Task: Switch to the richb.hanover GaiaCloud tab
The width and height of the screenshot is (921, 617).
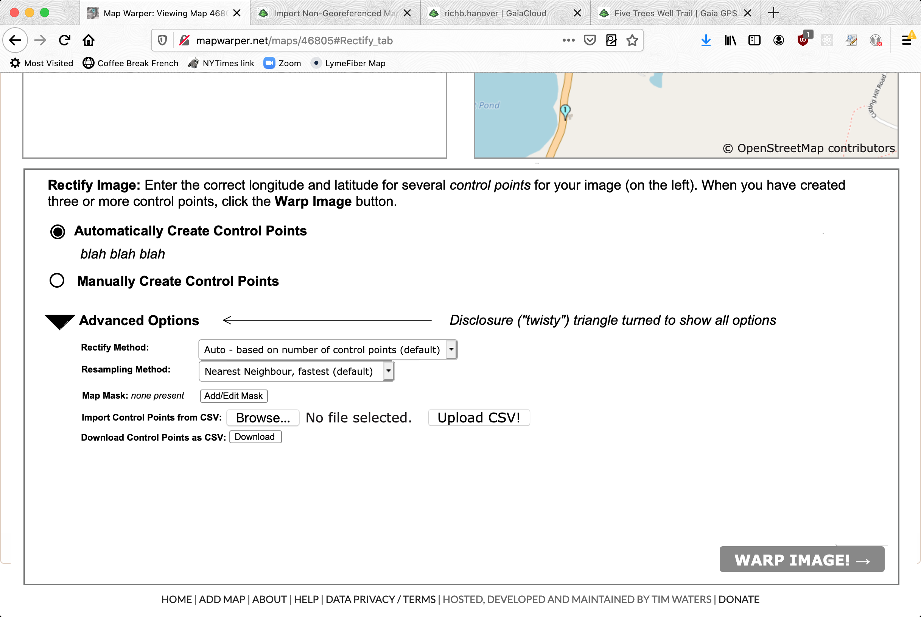Action: coord(495,13)
